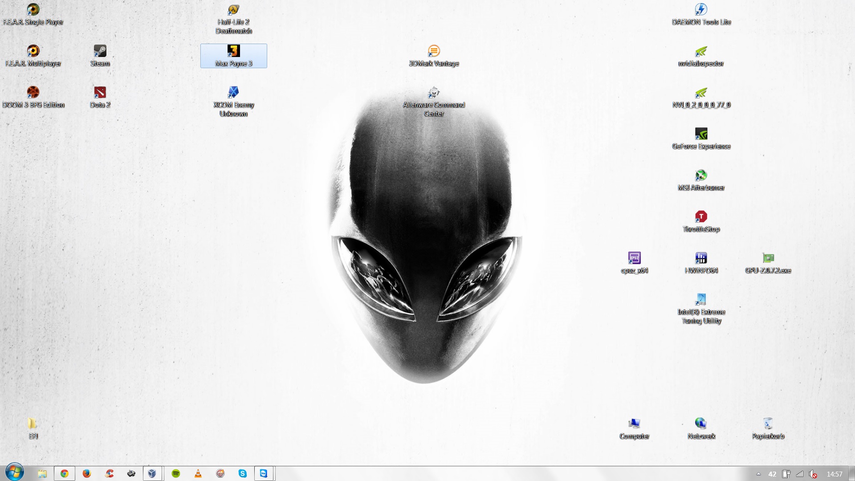The height and width of the screenshot is (481, 855).
Task: Click the highlighted Max Payne 3 icon
Action: (234, 56)
